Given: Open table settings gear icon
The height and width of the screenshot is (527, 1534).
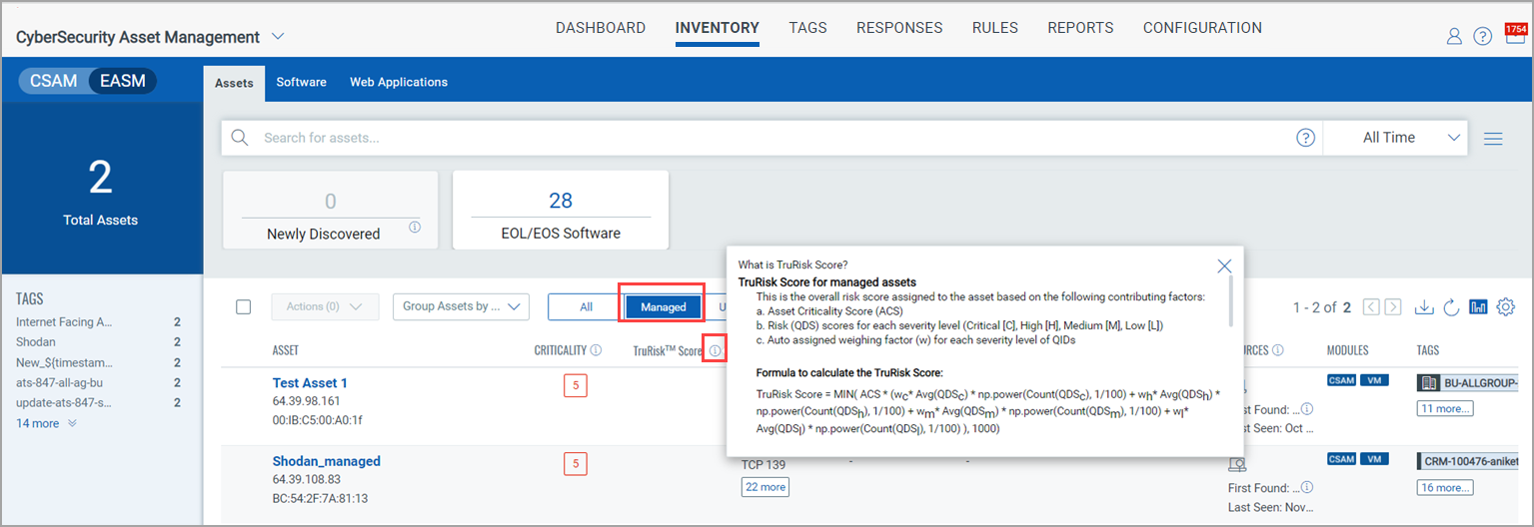Looking at the screenshot, I should pos(1505,306).
